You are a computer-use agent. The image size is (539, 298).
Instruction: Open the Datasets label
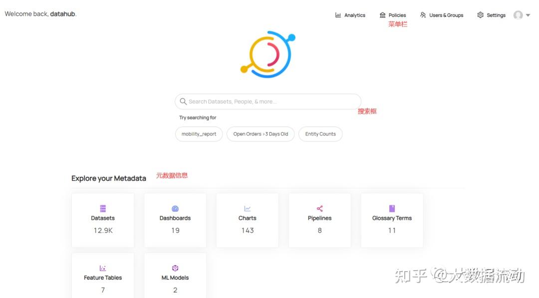[103, 218]
